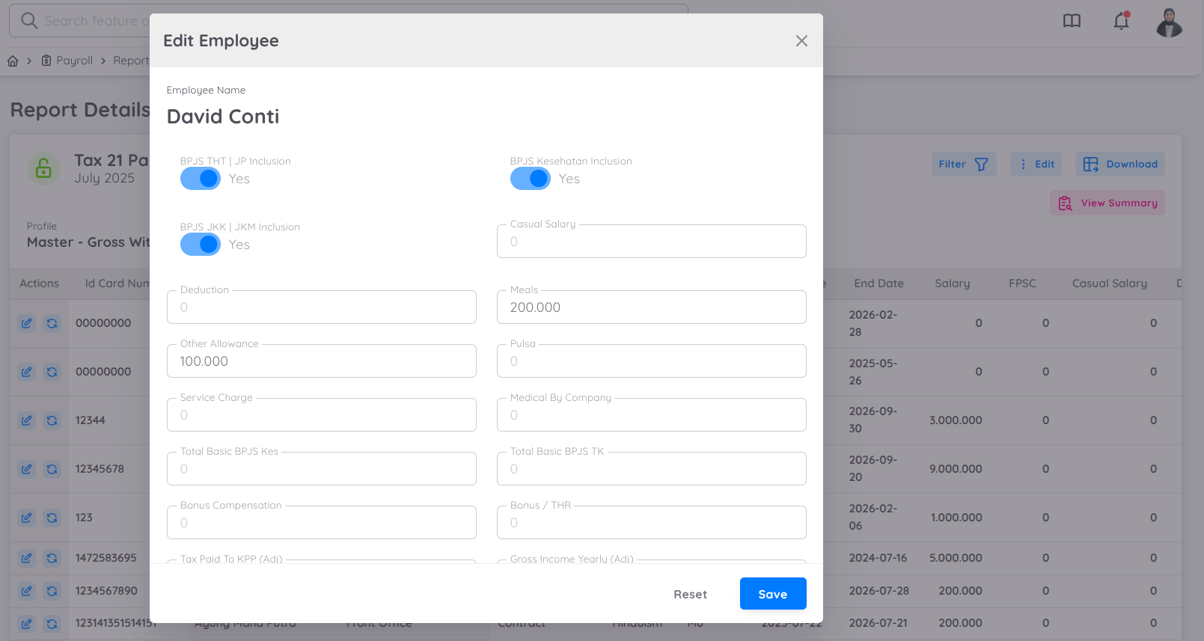The height and width of the screenshot is (641, 1204).
Task: Click the Download button
Action: click(1120, 165)
